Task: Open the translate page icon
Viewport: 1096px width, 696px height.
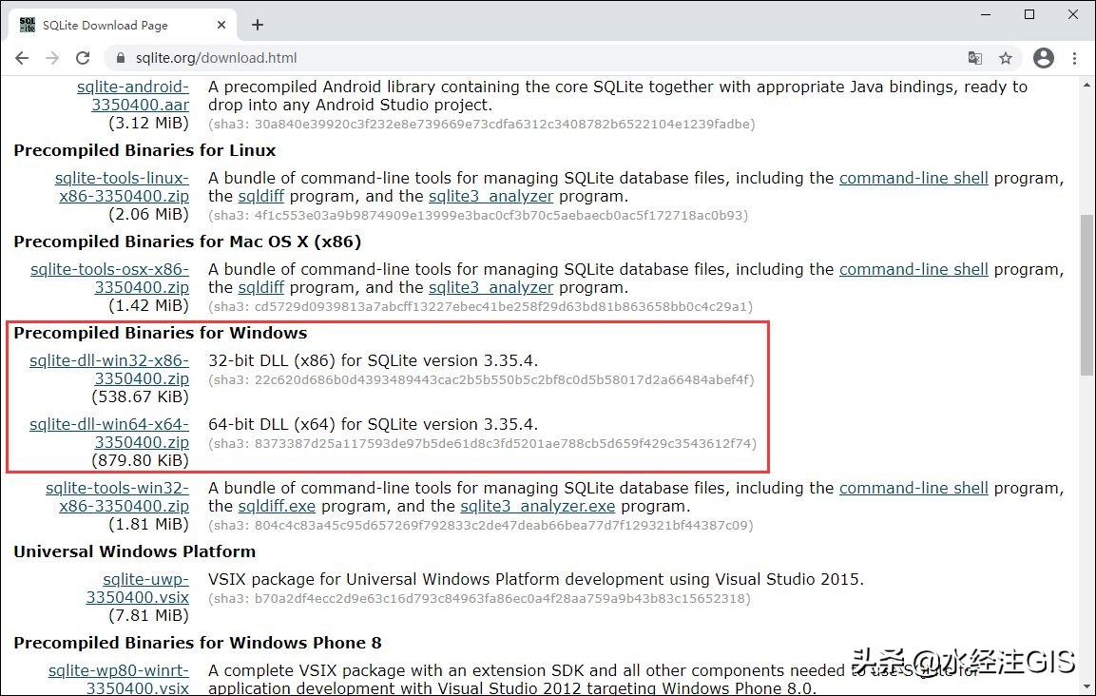Action: [975, 58]
